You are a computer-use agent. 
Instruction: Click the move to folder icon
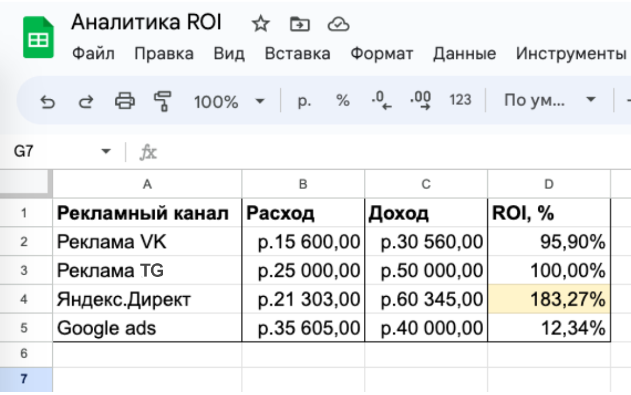[x=298, y=24]
